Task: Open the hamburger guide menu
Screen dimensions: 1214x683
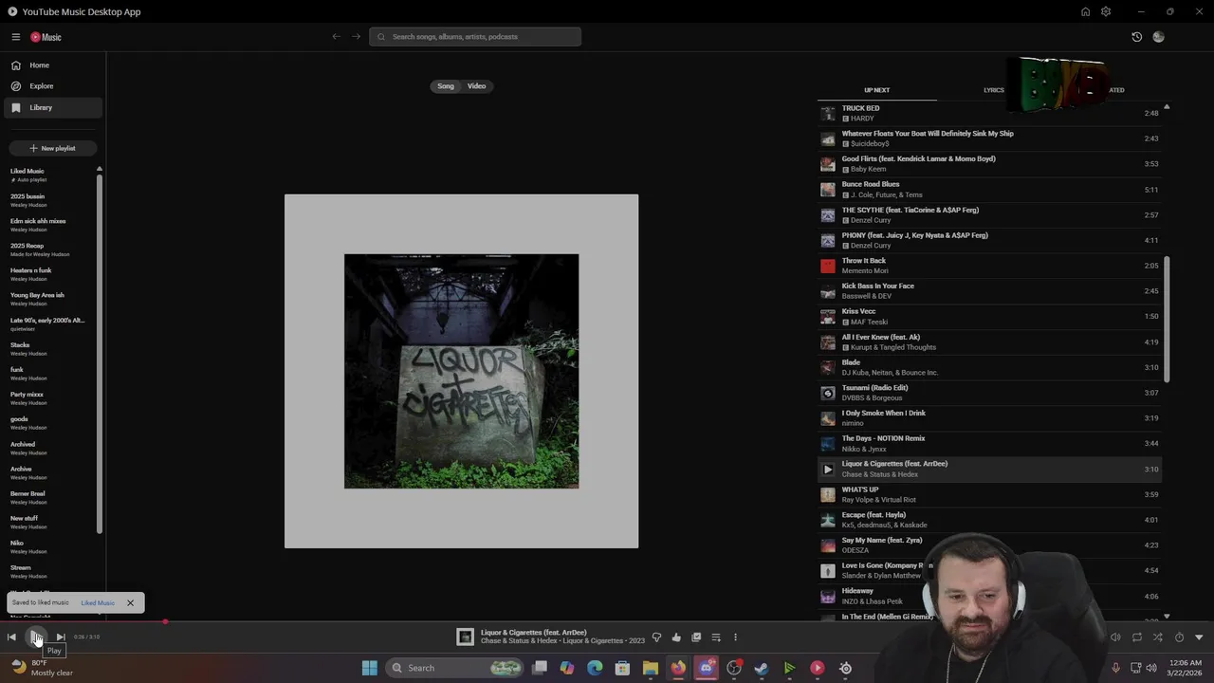Action: [15, 37]
